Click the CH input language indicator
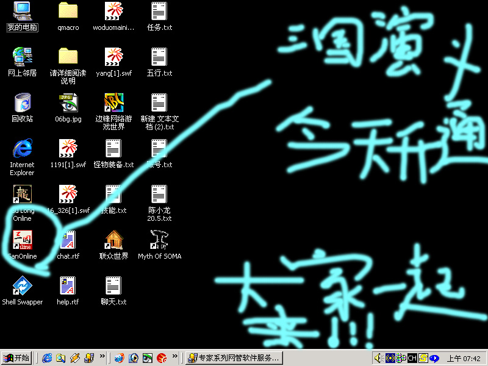This screenshot has height=366, width=488. click(412, 358)
